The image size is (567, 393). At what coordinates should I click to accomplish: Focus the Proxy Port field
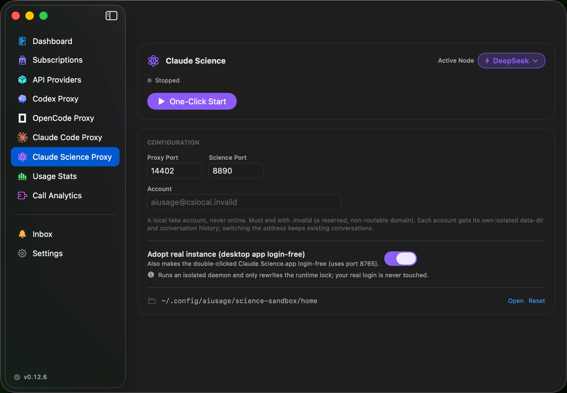(175, 171)
